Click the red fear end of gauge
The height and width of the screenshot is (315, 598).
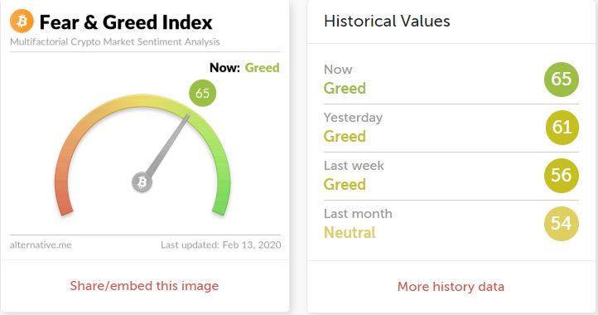pos(64,206)
